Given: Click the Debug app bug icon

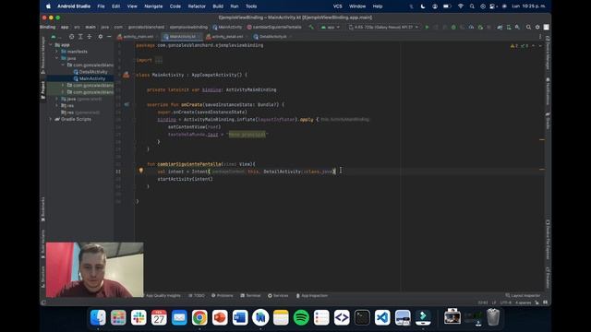Looking at the screenshot, I should tap(453, 27).
